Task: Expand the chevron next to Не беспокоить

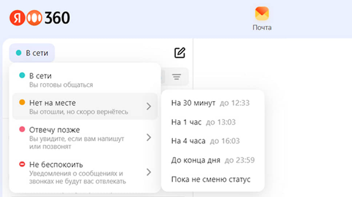Action: point(148,172)
